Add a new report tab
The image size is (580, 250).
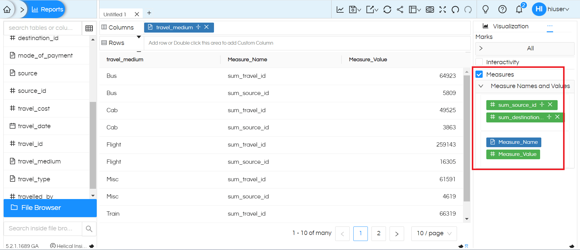149,13
